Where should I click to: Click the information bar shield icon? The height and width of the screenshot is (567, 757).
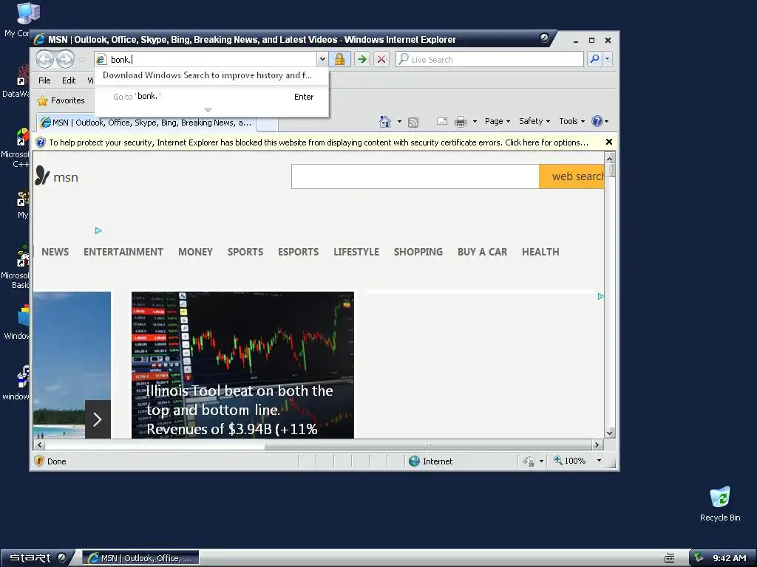(41, 142)
